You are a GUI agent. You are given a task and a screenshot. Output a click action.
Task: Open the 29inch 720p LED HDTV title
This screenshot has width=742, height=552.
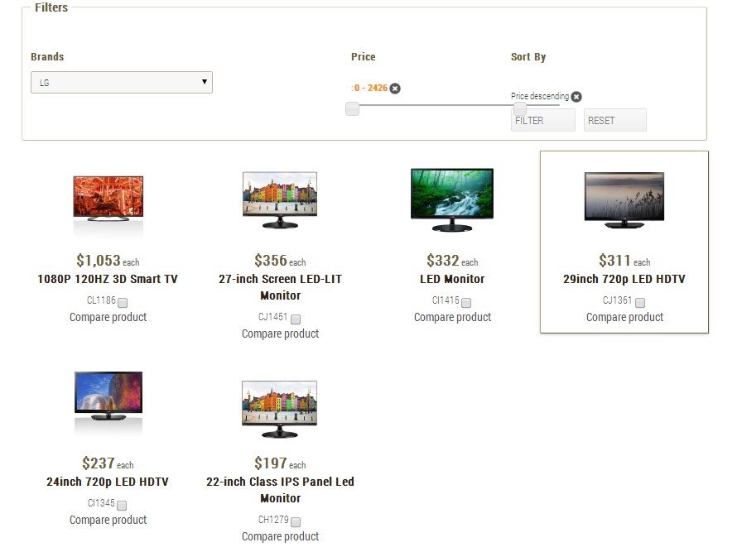click(x=624, y=279)
